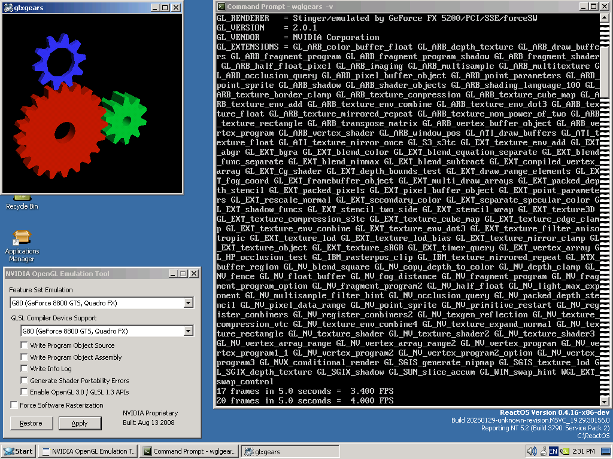Enable Write Program Object Assembly
The image size is (613, 459).
pyautogui.click(x=24, y=357)
